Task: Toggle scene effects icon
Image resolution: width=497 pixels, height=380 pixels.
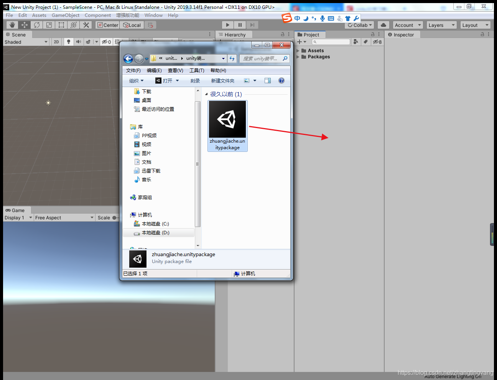Action: [x=88, y=42]
